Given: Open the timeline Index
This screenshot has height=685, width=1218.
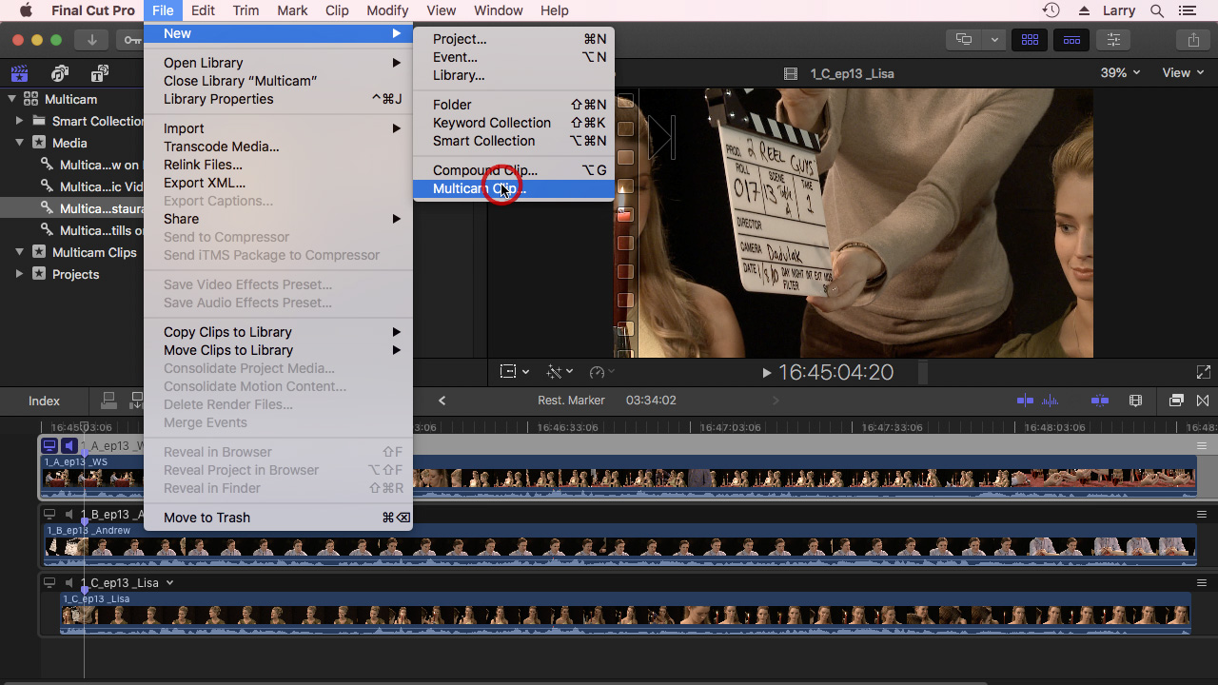Looking at the screenshot, I should 44,401.
